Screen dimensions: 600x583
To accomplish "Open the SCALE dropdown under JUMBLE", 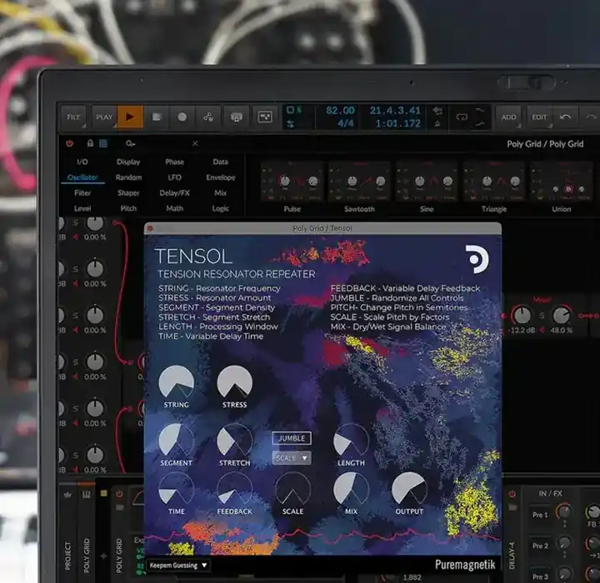I will [x=292, y=458].
